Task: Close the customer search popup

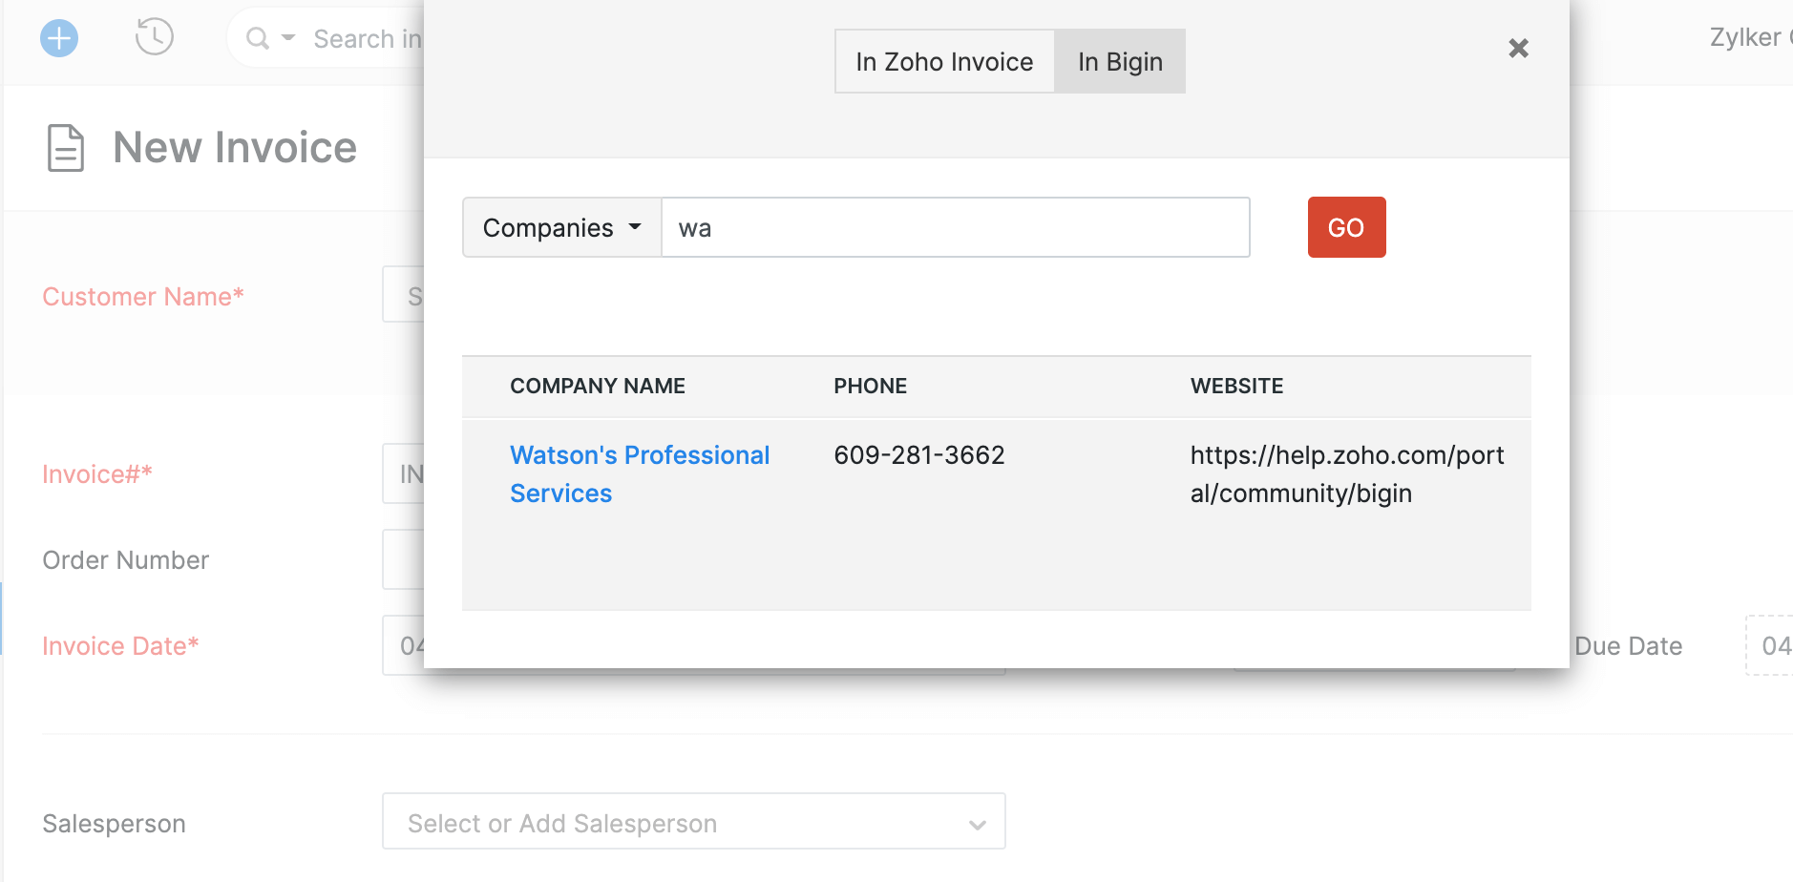Action: (1518, 49)
